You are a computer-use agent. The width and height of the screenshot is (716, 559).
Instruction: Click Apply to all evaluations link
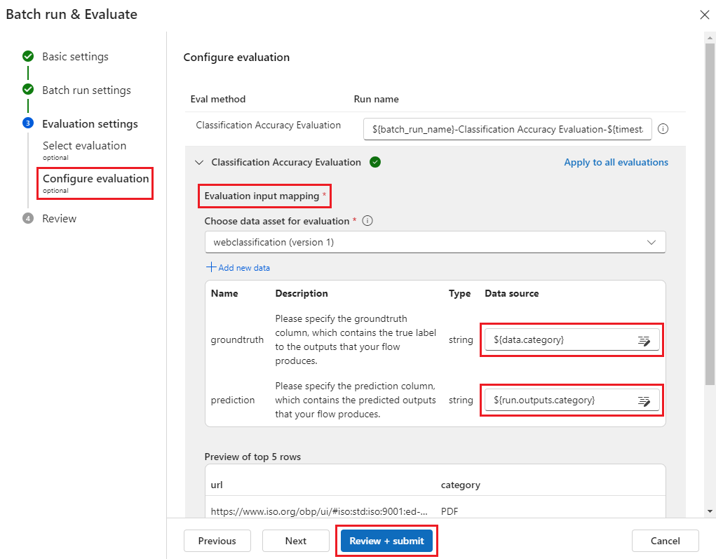[616, 162]
